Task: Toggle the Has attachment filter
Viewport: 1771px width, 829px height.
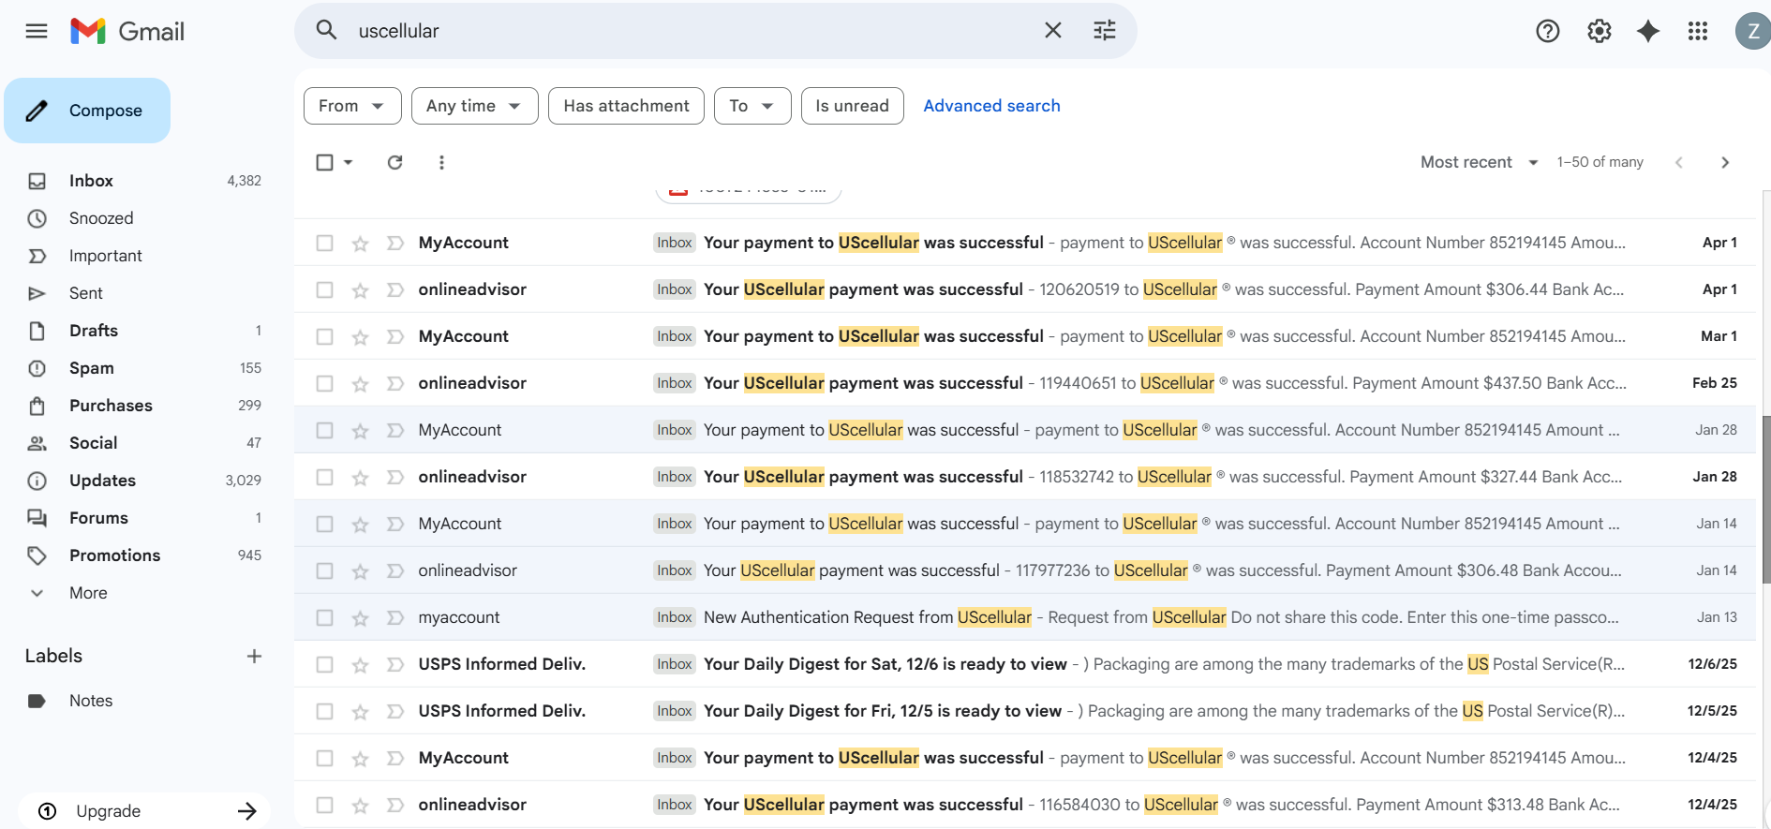Action: pyautogui.click(x=626, y=106)
